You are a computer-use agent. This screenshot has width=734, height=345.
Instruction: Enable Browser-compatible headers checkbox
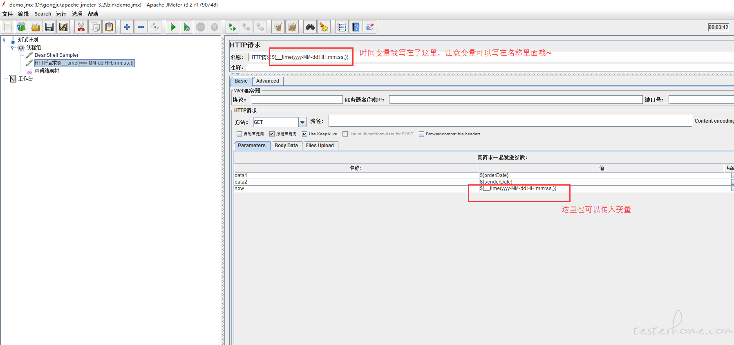click(421, 134)
